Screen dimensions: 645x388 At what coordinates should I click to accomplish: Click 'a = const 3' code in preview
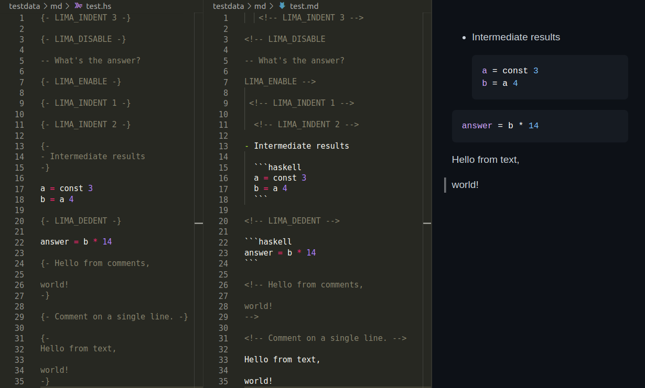pos(510,71)
